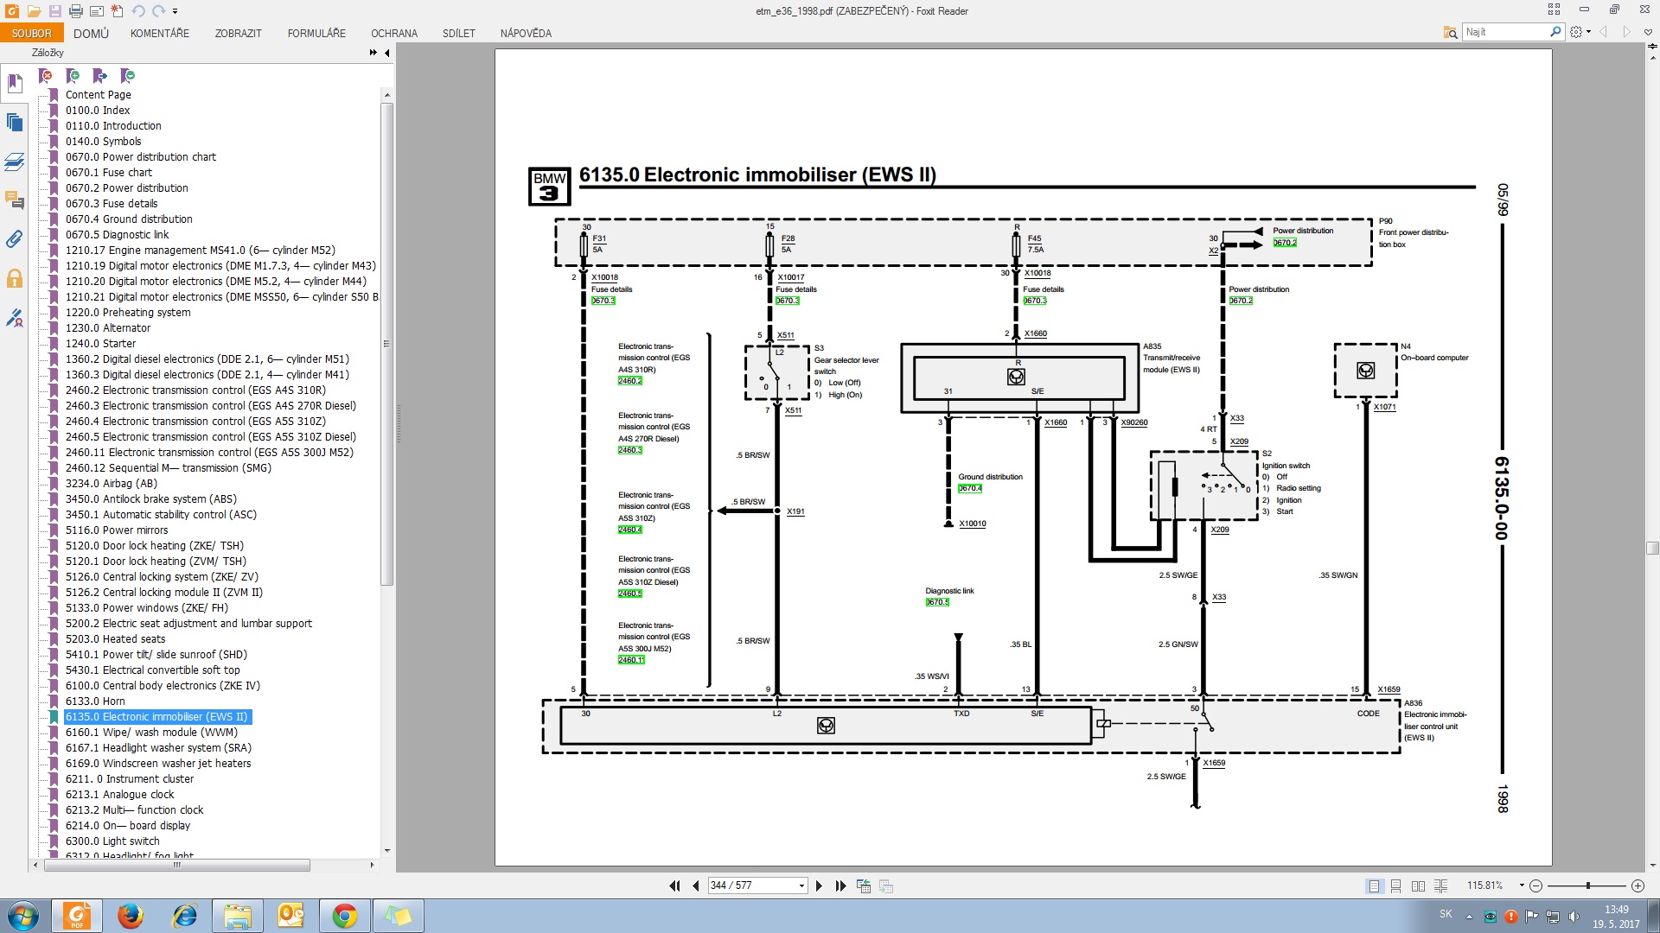Enable single page view mode
This screenshot has width=1660, height=933.
[1374, 885]
